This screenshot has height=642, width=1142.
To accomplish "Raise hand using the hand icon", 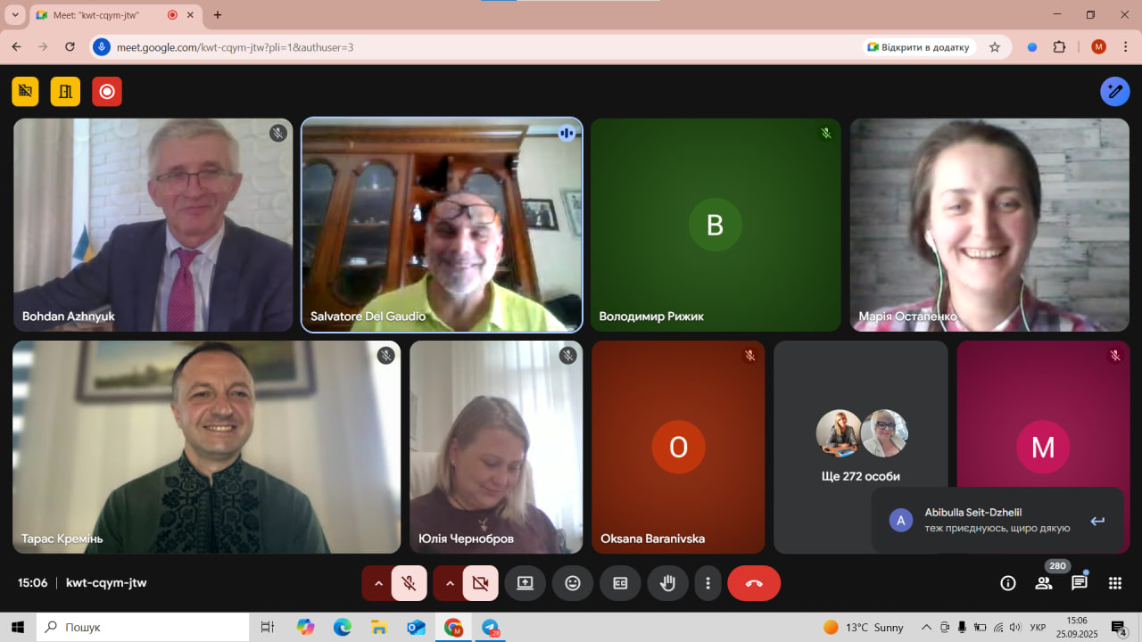I will [667, 583].
